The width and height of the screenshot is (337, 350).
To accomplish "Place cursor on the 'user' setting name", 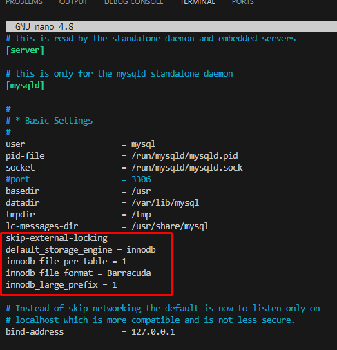I will [x=15, y=144].
